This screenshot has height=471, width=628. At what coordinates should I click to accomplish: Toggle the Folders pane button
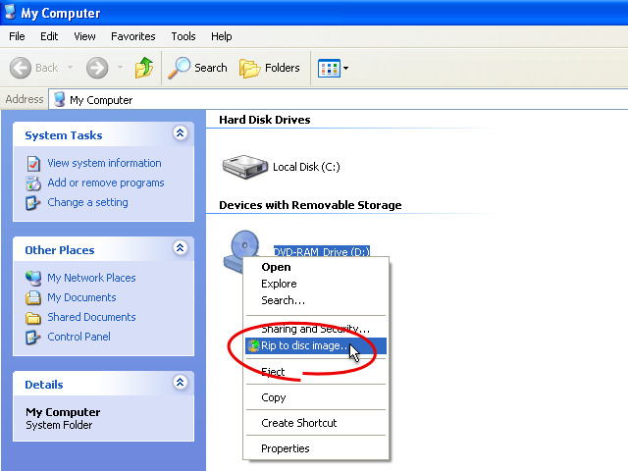point(270,68)
